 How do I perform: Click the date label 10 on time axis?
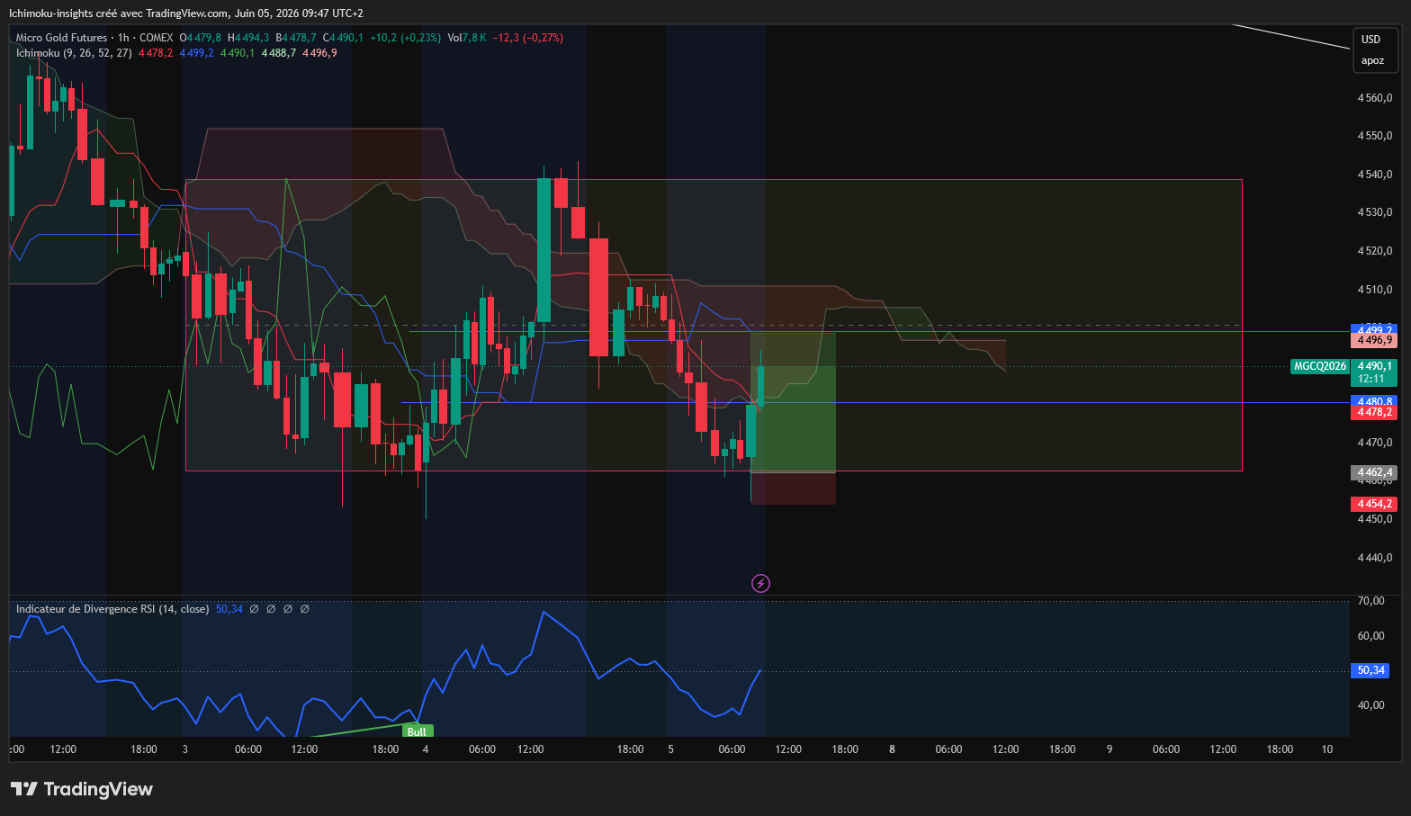pos(1327,749)
